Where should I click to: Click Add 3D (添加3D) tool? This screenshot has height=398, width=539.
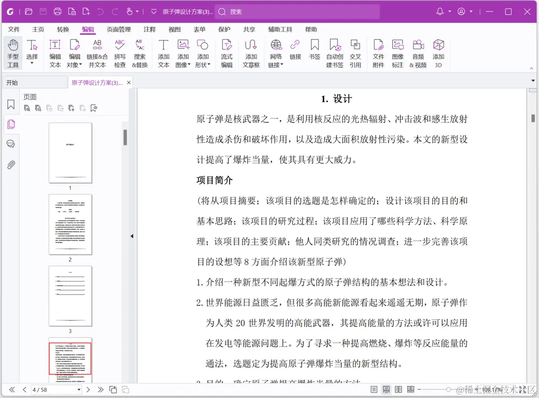tap(438, 53)
